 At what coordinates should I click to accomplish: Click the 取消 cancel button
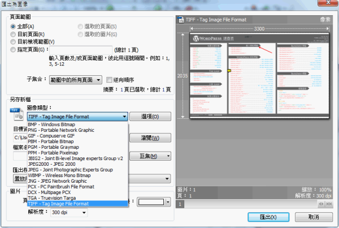point(314,217)
